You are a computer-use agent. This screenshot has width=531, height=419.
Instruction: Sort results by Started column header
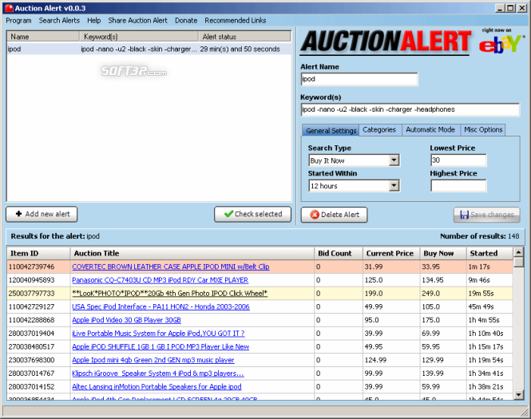coord(489,253)
